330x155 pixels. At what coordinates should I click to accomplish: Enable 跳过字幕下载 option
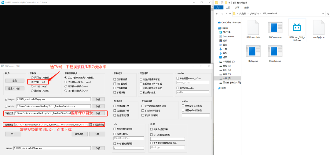[115, 106]
